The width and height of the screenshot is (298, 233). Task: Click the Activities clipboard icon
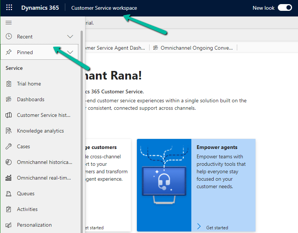coord(9,209)
